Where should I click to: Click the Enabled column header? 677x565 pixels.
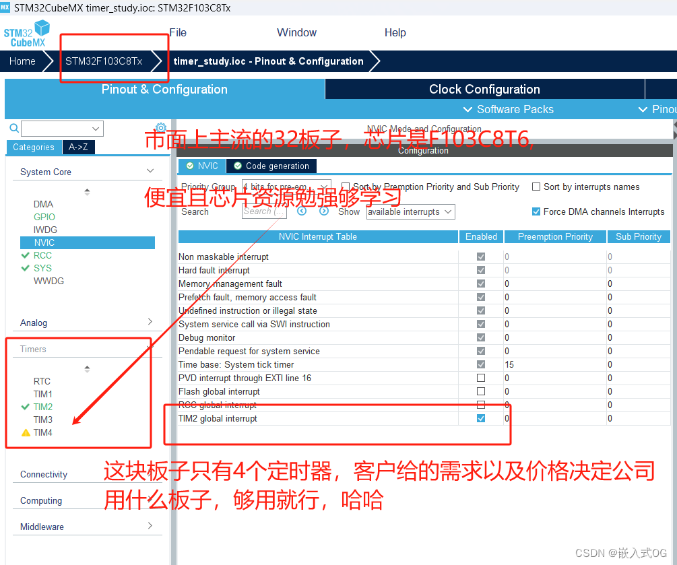(x=481, y=236)
